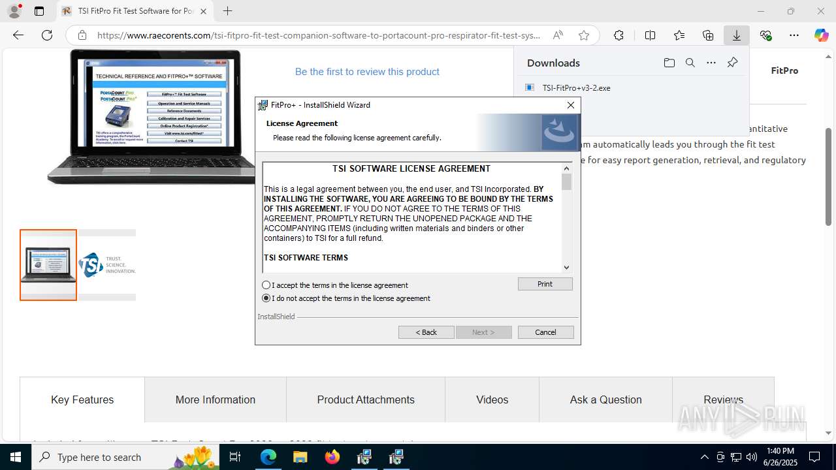
Task: Open Split screen view
Action: coord(650,35)
